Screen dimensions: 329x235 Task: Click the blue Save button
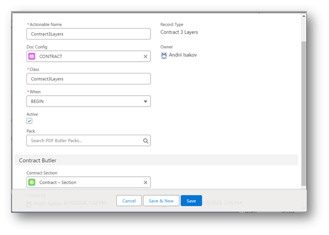click(x=191, y=201)
